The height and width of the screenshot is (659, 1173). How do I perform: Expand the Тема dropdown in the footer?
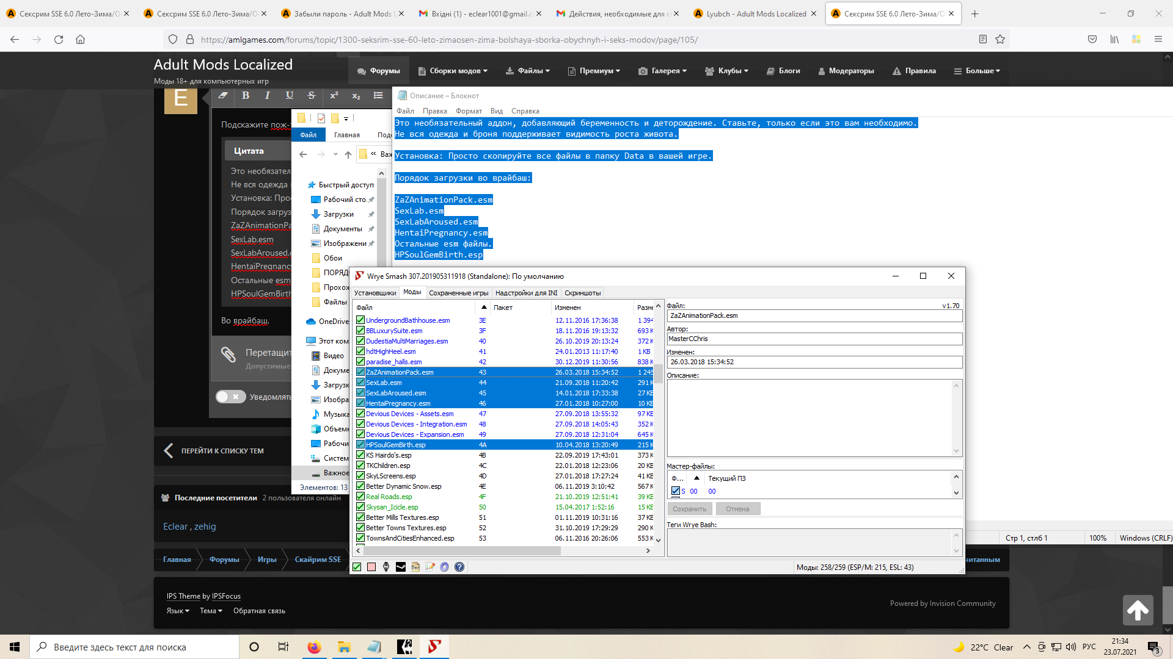point(211,611)
